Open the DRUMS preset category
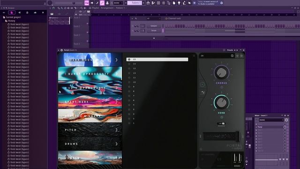 pyautogui.click(x=90, y=144)
